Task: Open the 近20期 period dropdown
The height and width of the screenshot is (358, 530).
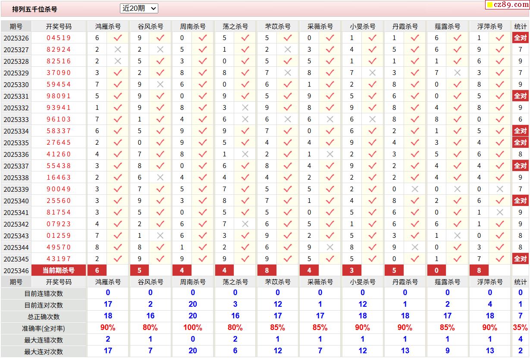Action: 139,8
